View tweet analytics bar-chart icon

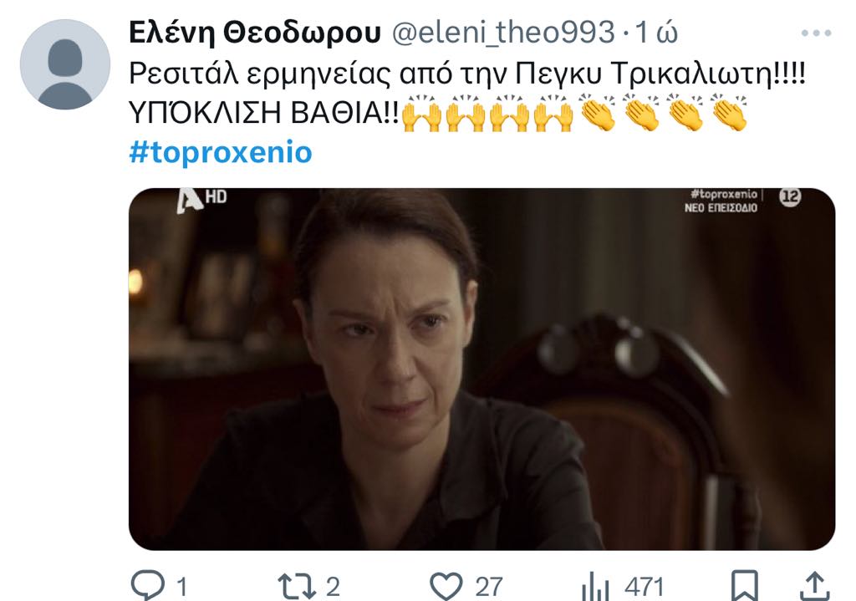[595, 588]
